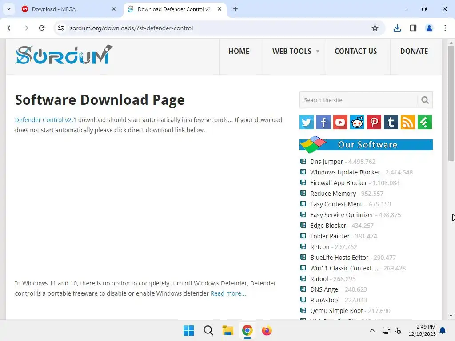Close the Download Defender Control tab

(220, 9)
